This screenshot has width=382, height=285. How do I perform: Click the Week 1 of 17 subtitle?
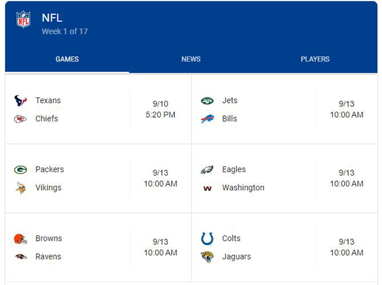coord(64,32)
